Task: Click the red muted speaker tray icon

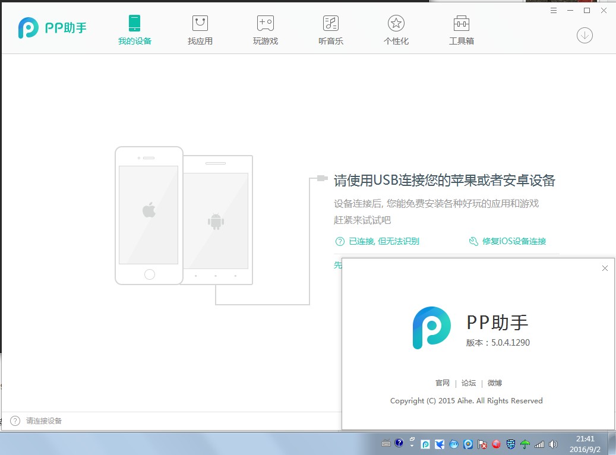Action: coord(496,444)
